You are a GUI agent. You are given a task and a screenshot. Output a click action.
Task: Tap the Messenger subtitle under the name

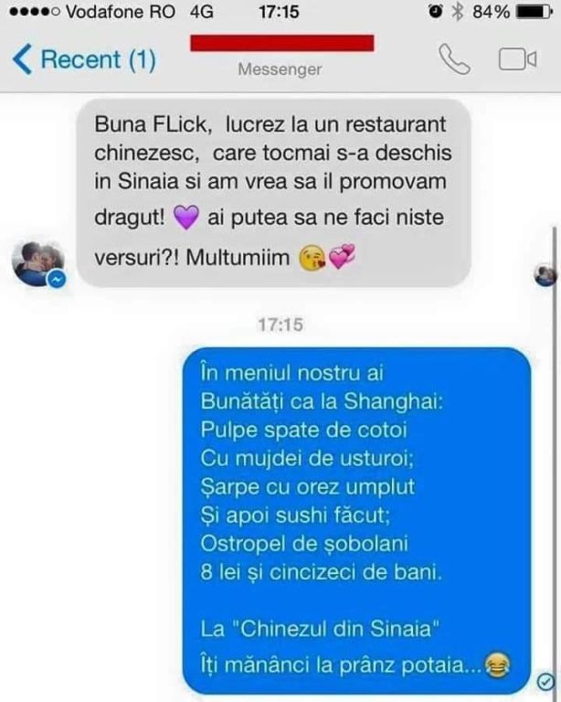(x=280, y=69)
